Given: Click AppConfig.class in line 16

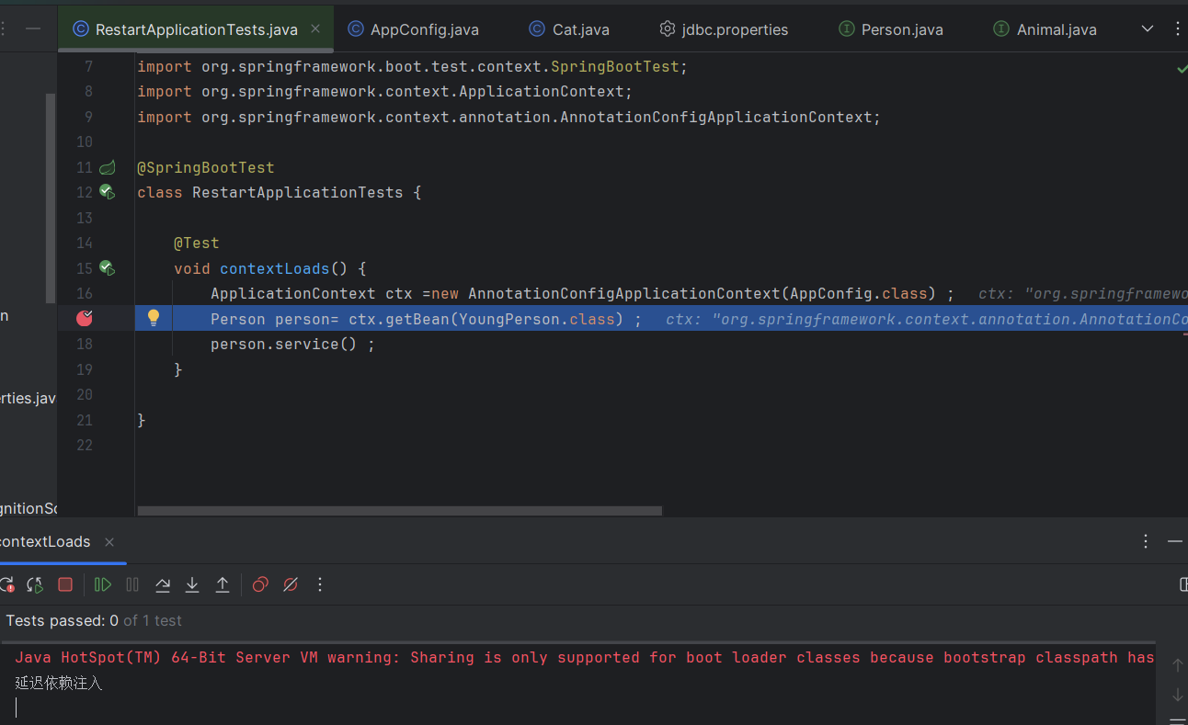Looking at the screenshot, I should pyautogui.click(x=859, y=294).
